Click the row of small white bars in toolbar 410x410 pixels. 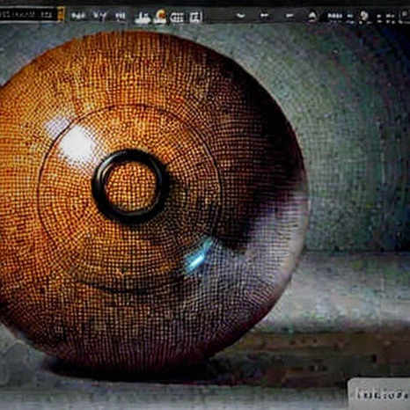point(335,16)
